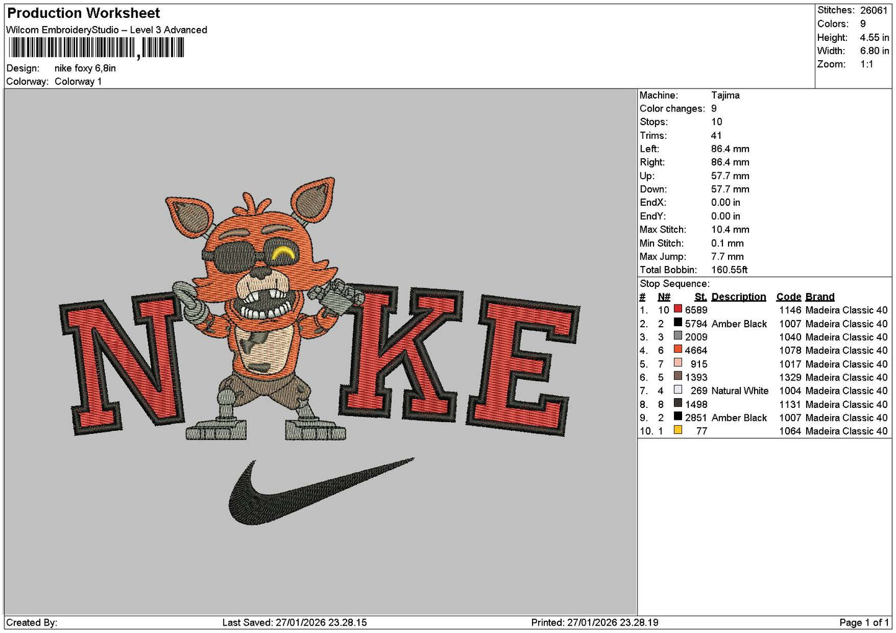Click the underlined "Code" column header

(789, 296)
